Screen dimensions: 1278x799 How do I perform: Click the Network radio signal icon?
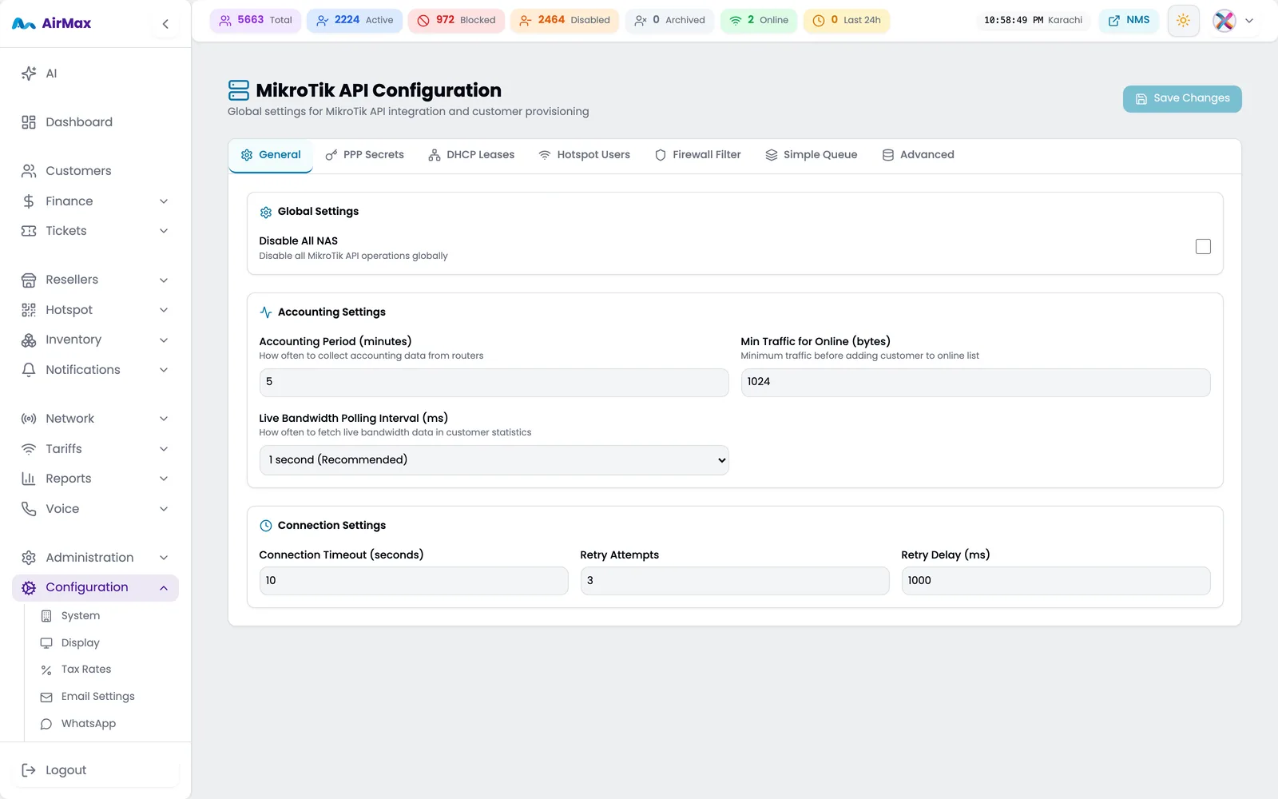(x=29, y=419)
